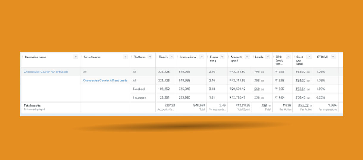Click the Frequency column dropdown arrow
Image resolution: width=363 pixels, height=160 pixels.
[222, 57]
